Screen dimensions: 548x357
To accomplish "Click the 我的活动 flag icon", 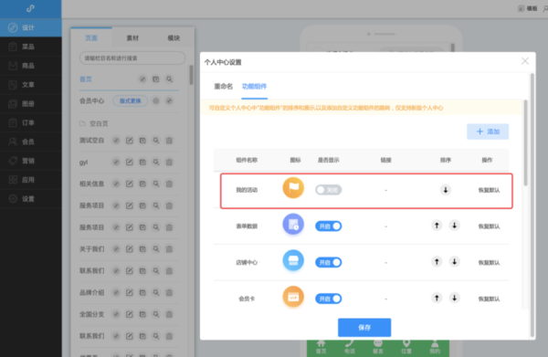I will [x=293, y=188].
